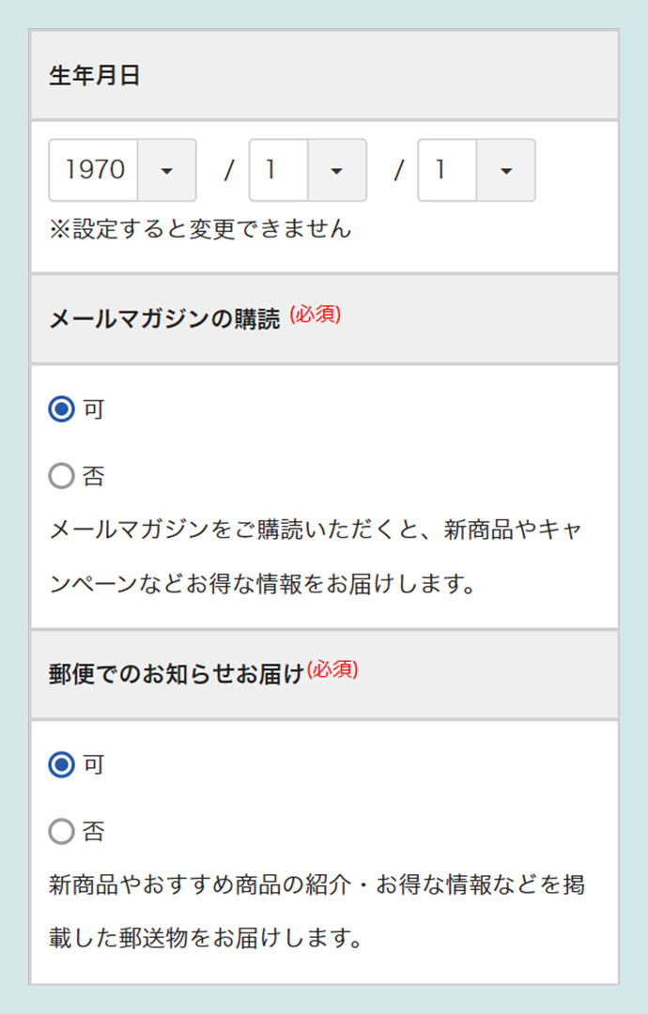Open the month selector value field
Viewport: 648px width, 1014px height.
(279, 171)
